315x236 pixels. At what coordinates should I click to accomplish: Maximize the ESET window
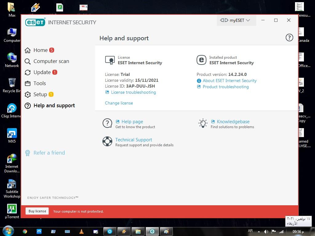pyautogui.click(x=276, y=20)
